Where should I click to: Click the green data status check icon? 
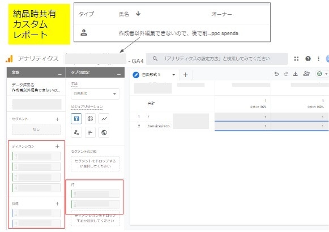(319, 74)
